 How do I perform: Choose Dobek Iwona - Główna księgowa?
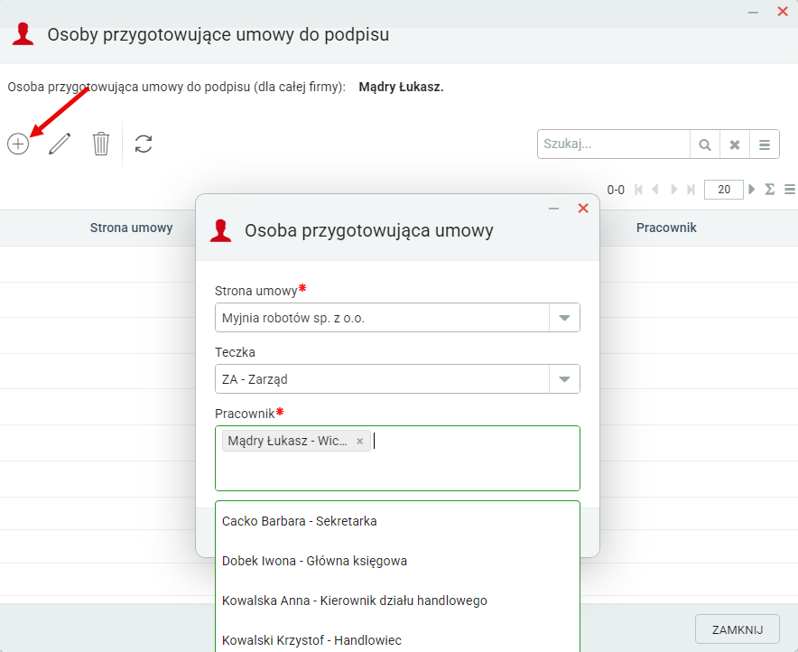397,561
